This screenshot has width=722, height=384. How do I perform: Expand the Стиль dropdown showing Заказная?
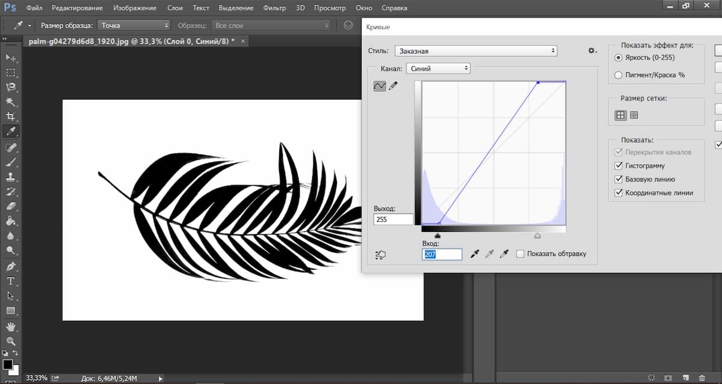tap(475, 51)
